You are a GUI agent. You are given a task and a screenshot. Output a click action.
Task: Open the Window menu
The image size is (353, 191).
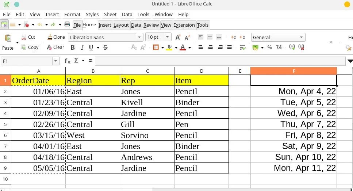tap(164, 14)
